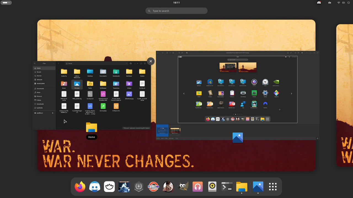Select the nordvpn.sh script file
The image size is (353, 198).
(x=90, y=95)
